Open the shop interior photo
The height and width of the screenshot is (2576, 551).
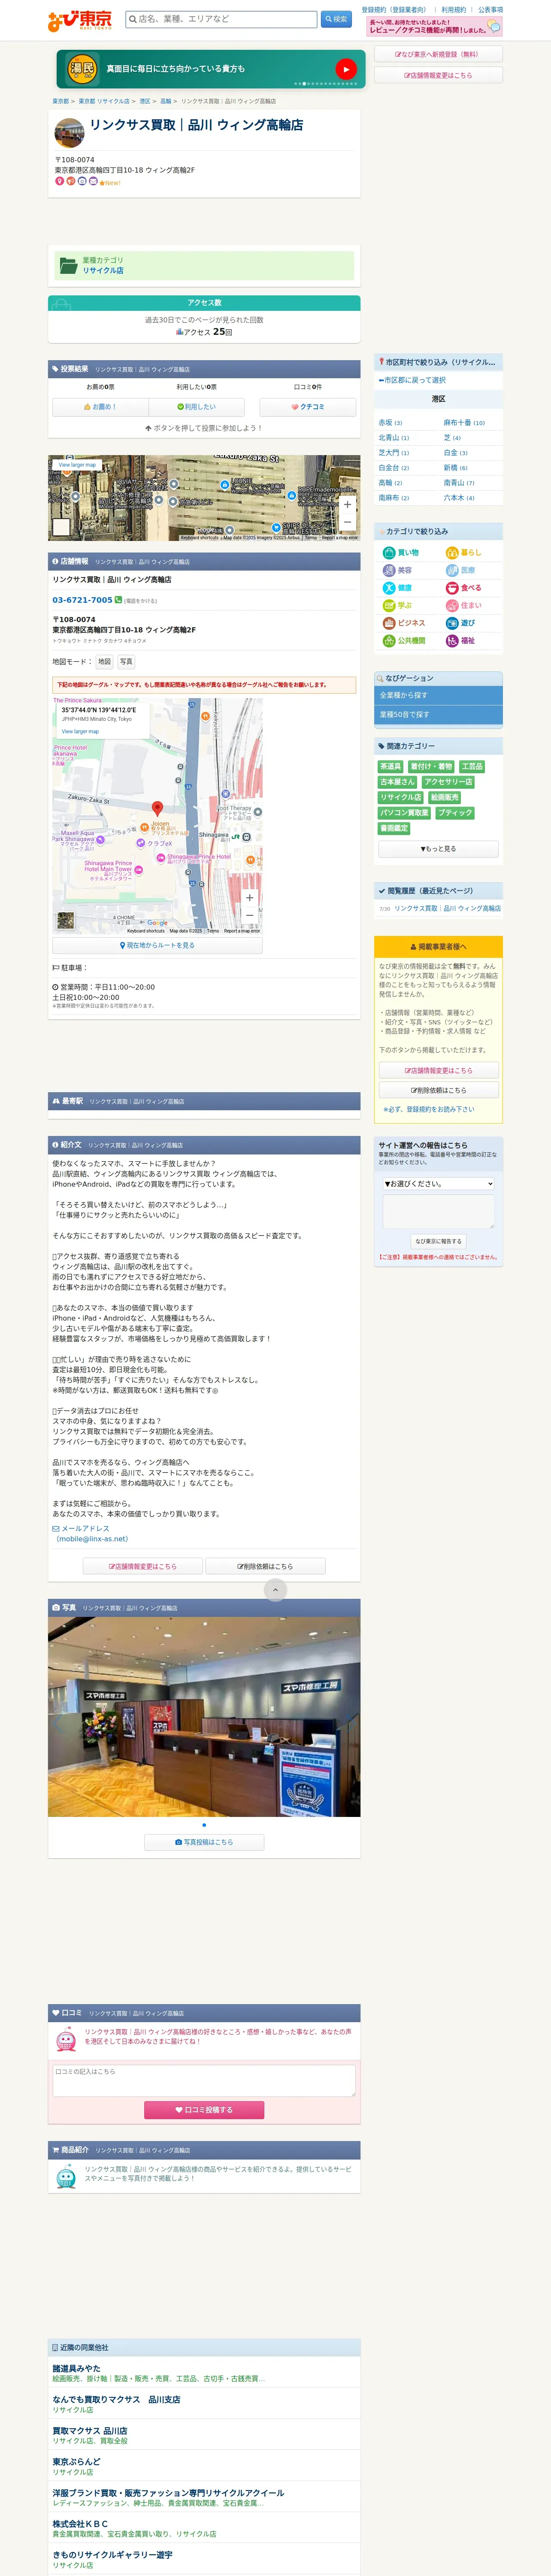(x=204, y=1717)
